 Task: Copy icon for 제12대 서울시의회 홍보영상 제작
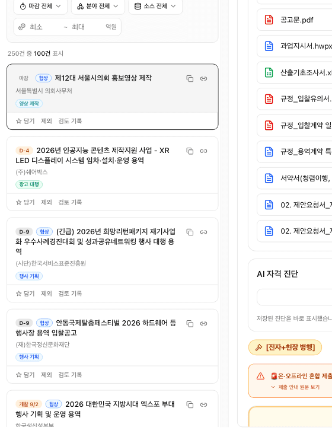click(x=190, y=78)
